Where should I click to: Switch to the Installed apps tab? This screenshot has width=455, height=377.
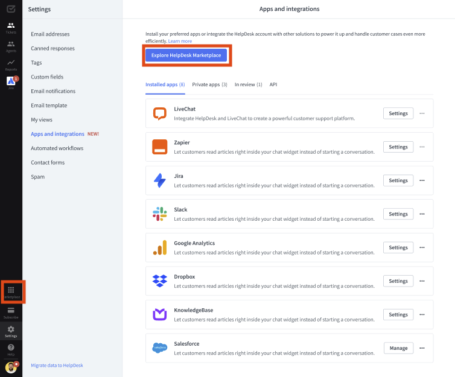click(165, 84)
